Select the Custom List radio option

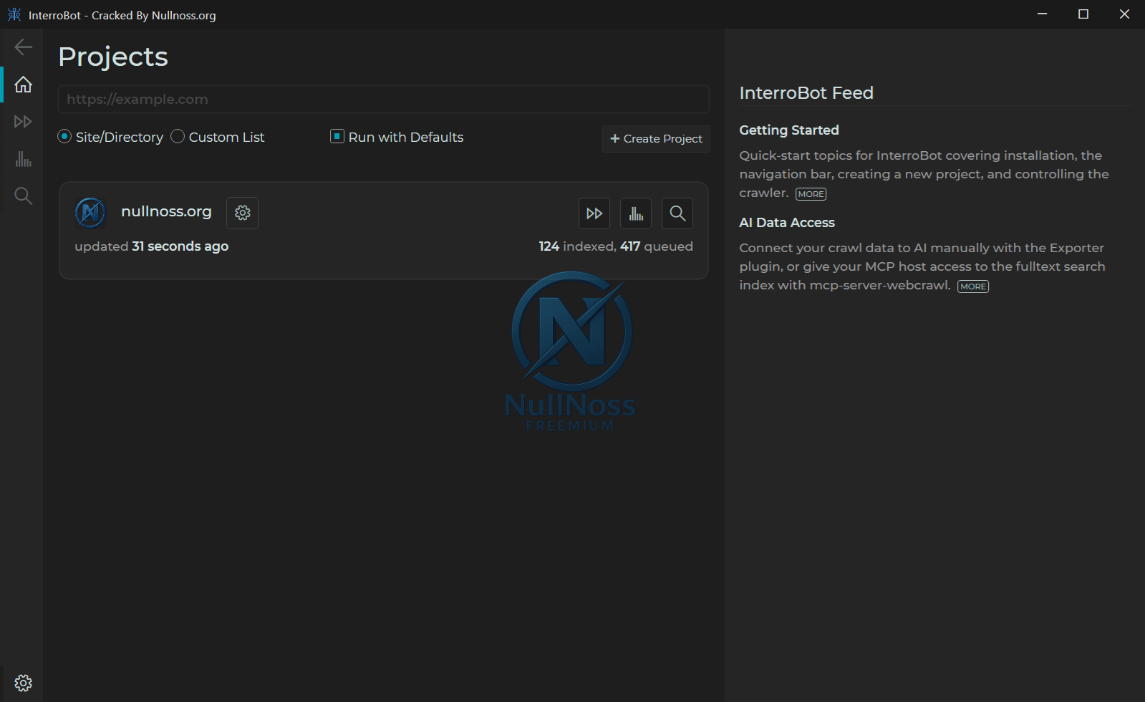click(178, 136)
